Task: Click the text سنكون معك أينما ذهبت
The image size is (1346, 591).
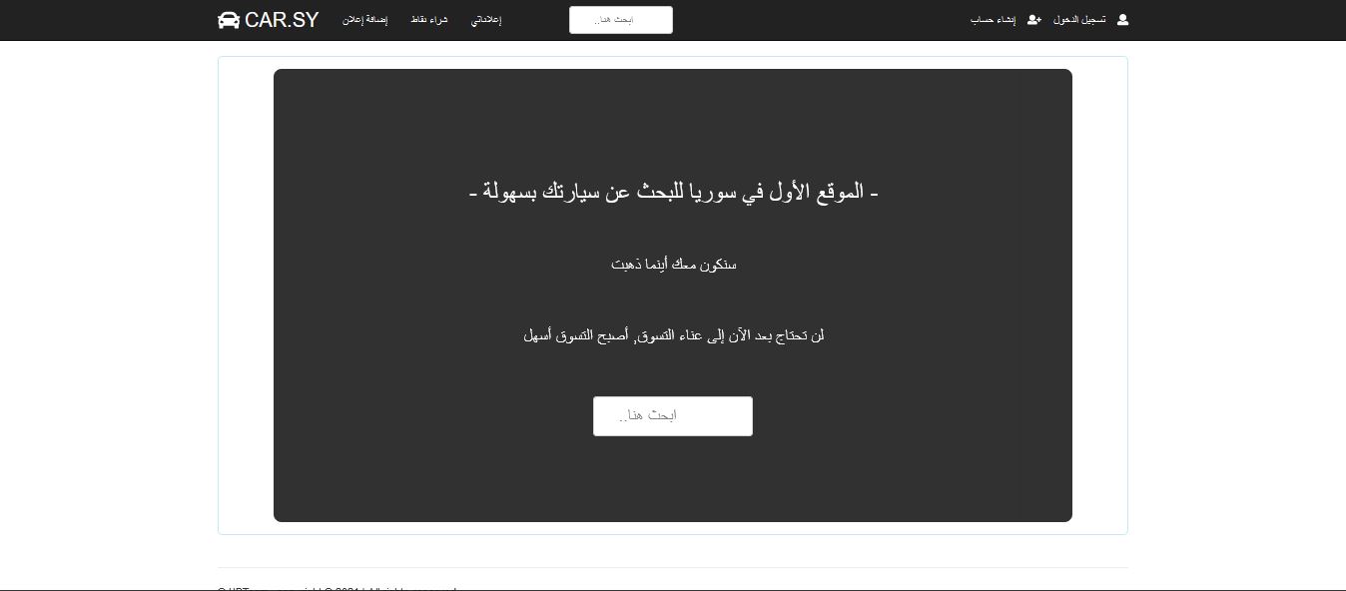Action: (674, 265)
